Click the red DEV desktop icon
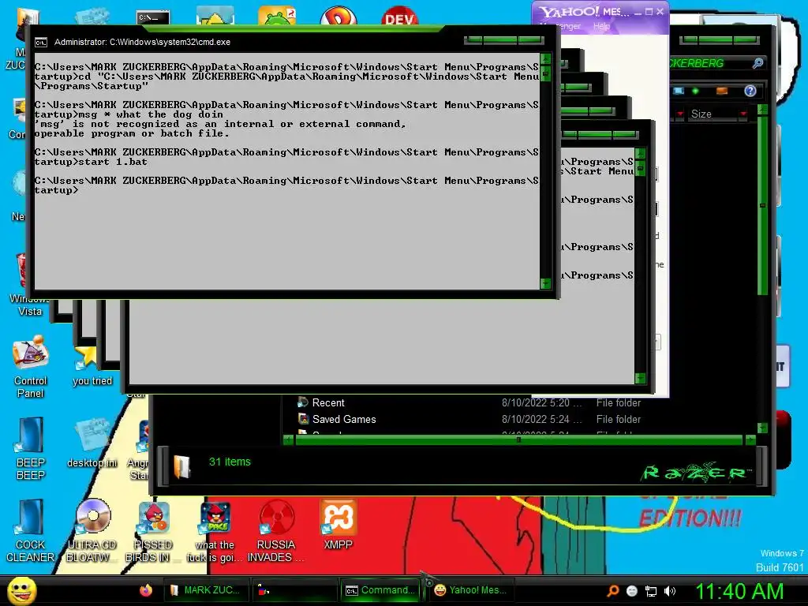808x606 pixels. click(398, 16)
